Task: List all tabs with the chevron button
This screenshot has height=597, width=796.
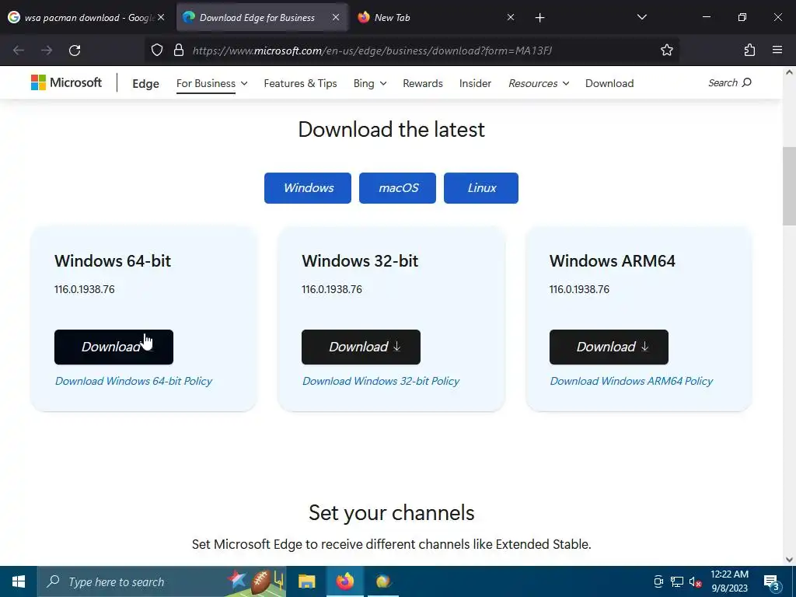Action: click(x=641, y=17)
